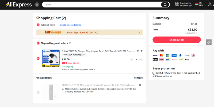Click the Bancontact payment icon

coord(168,59)
